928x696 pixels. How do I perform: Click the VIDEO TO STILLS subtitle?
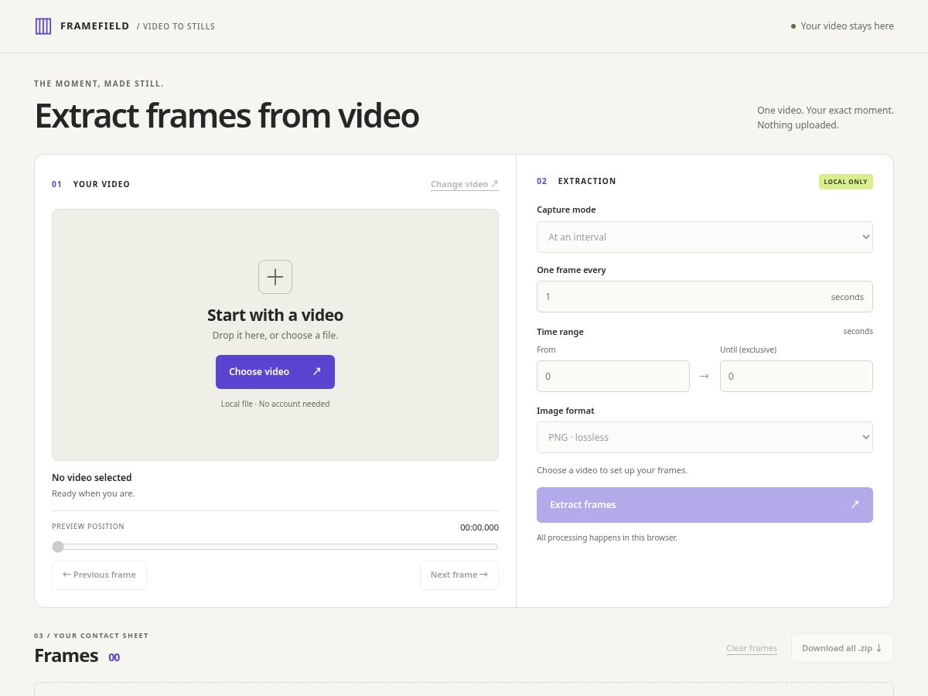176,26
